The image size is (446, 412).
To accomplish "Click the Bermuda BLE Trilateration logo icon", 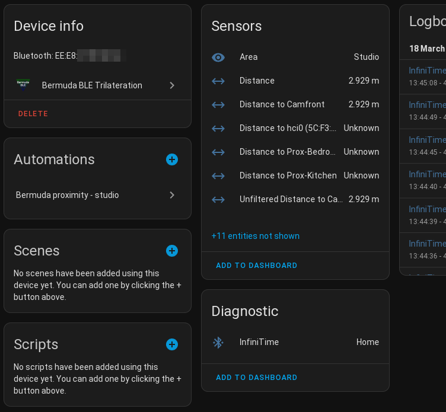I will pos(23,85).
